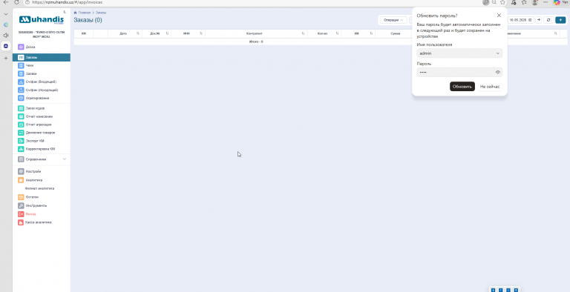Viewport: 570px width, 292px height.
Task: Sort the table by ИНН column
Action: (x=200, y=33)
